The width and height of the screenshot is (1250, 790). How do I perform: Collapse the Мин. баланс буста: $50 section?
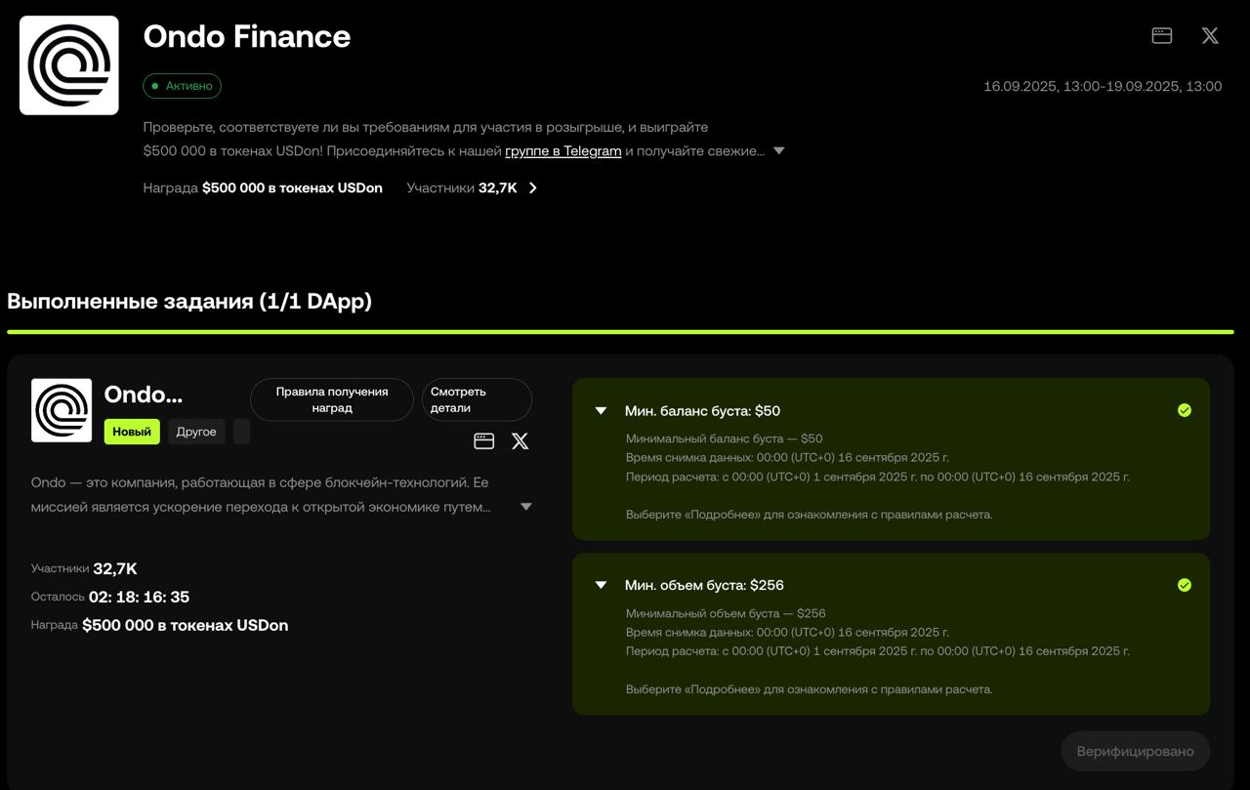602,411
